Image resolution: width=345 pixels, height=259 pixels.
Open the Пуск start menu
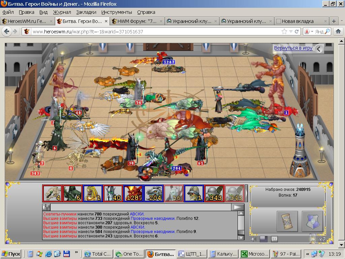11,254
